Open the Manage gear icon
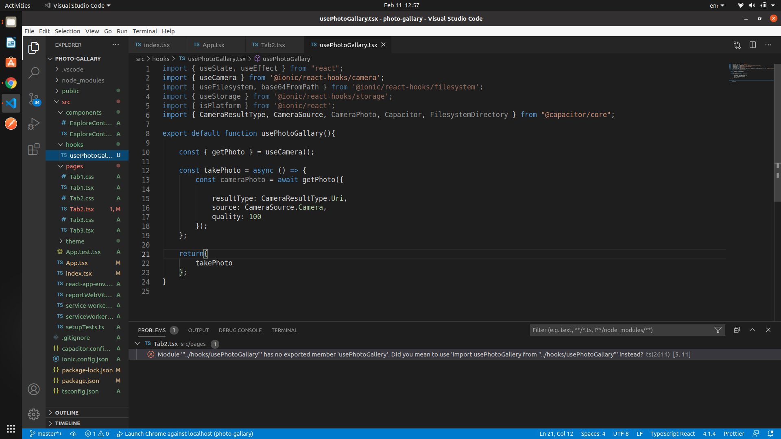 tap(34, 414)
